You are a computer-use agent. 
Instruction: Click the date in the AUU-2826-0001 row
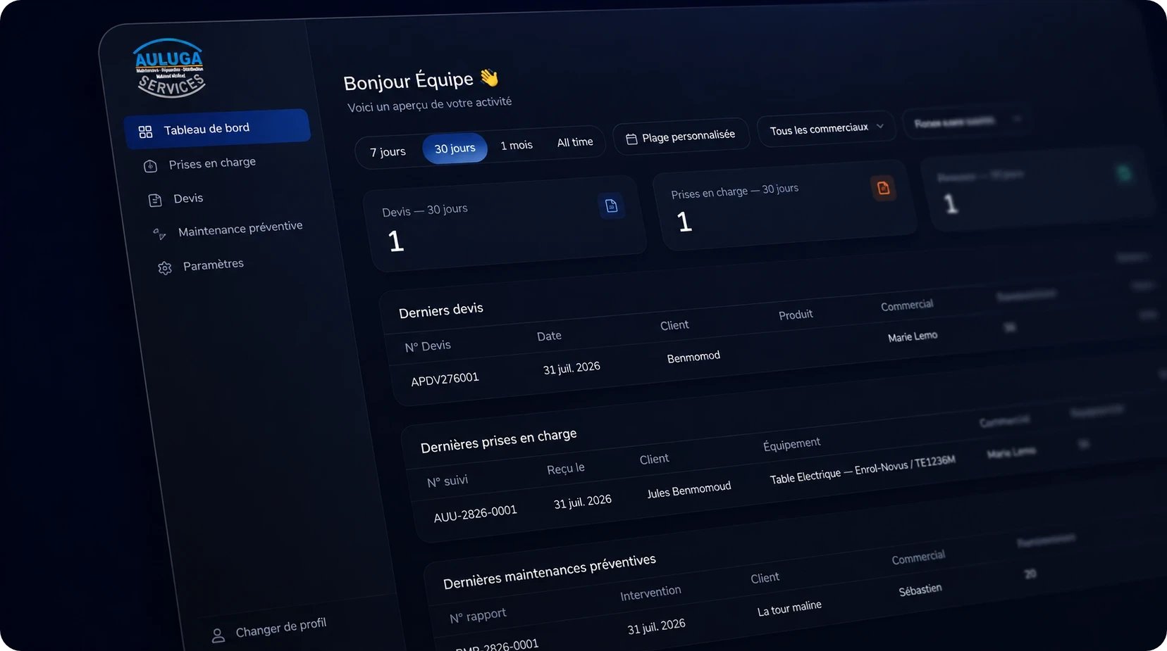click(583, 502)
